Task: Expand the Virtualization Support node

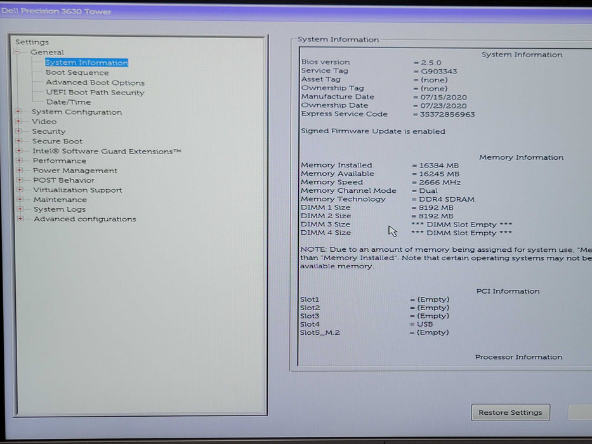Action: pyautogui.click(x=20, y=190)
